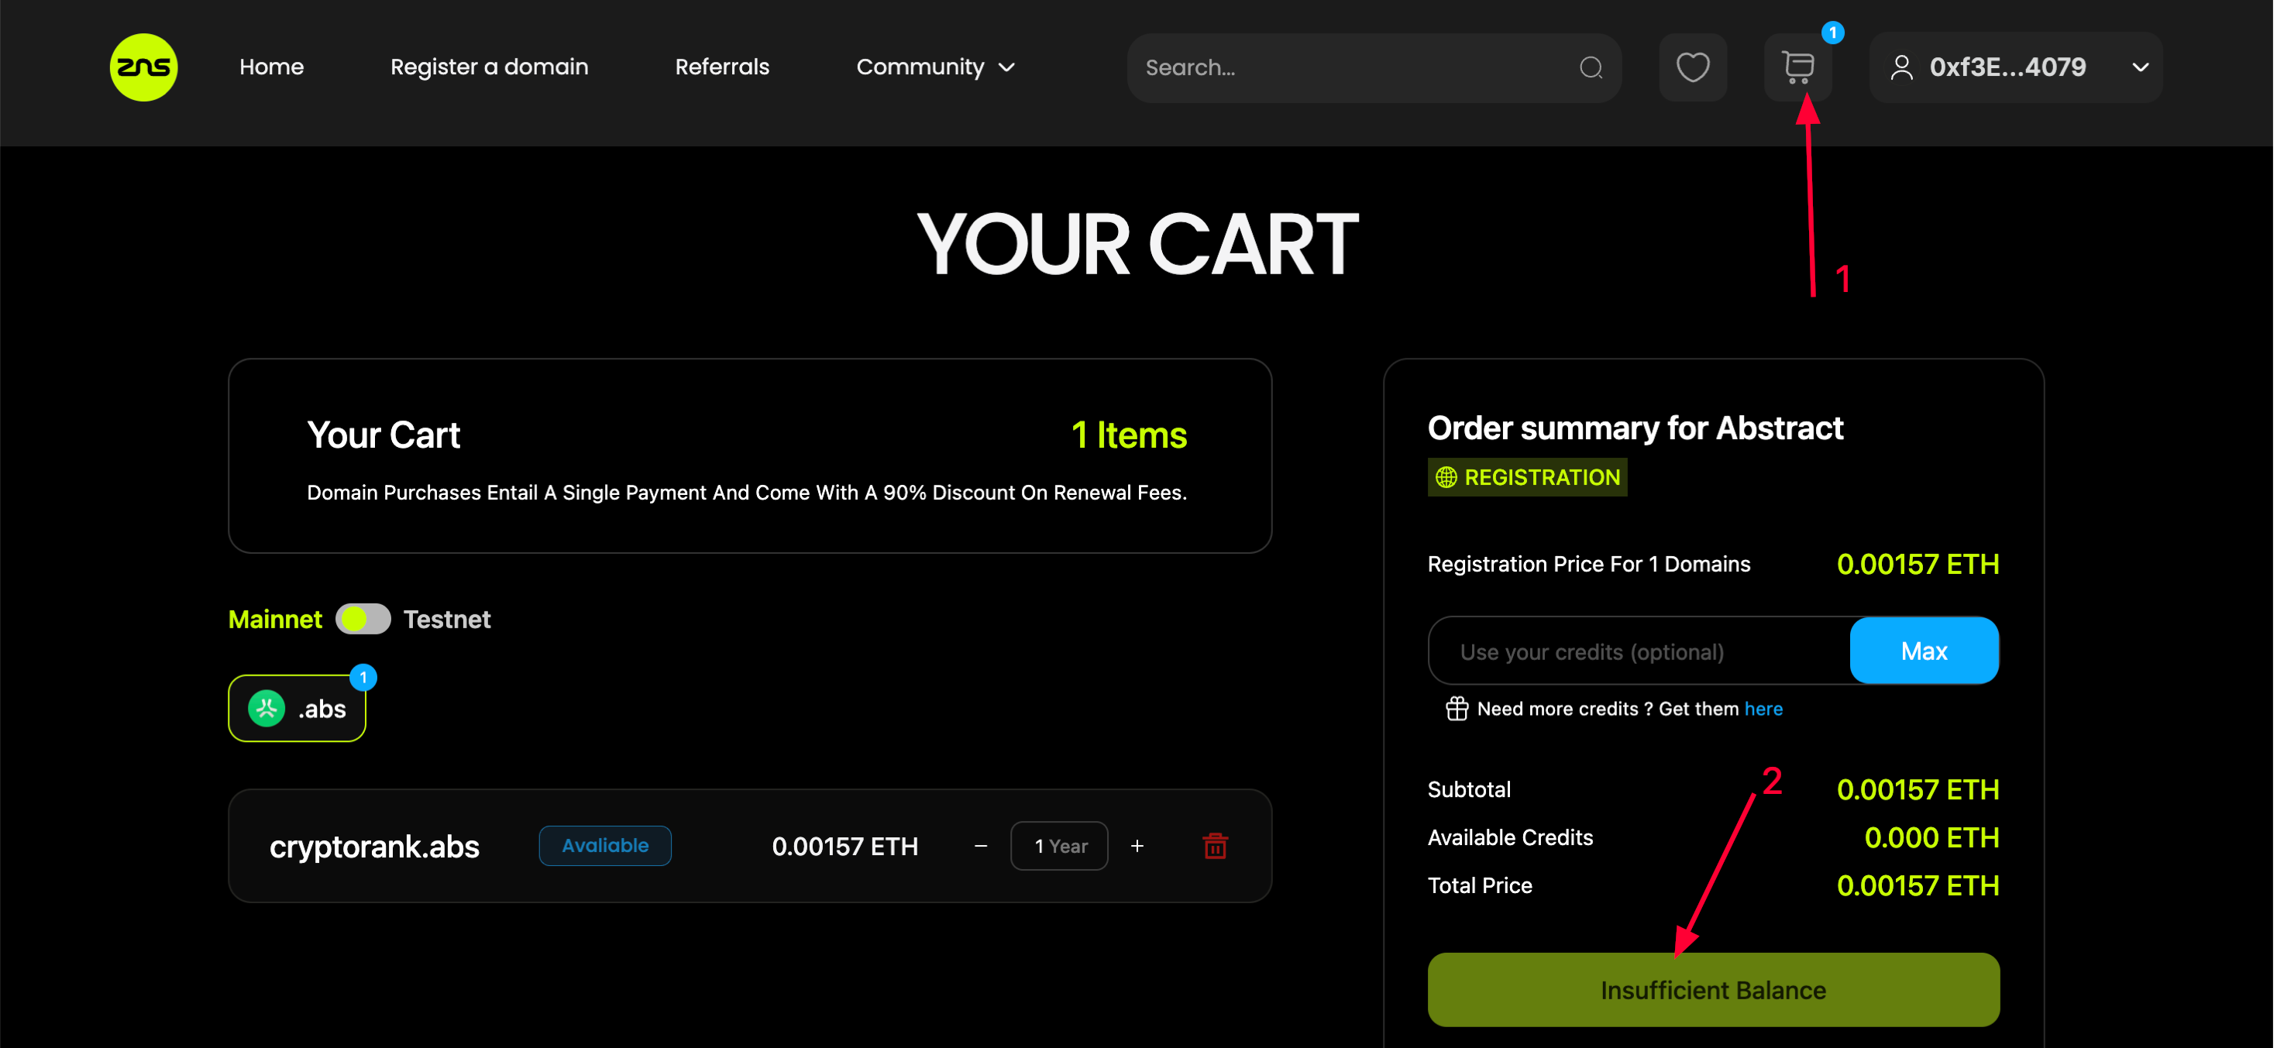
Task: Open the Referrals menu item
Action: (721, 67)
